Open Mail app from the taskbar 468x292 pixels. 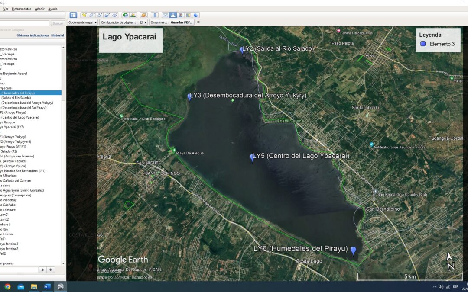21,287
